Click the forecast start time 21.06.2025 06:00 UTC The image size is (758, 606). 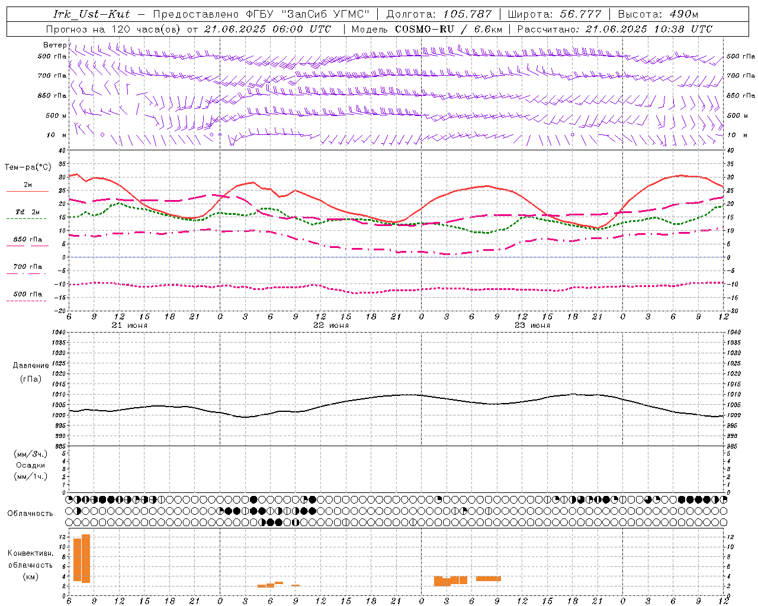coord(267,29)
